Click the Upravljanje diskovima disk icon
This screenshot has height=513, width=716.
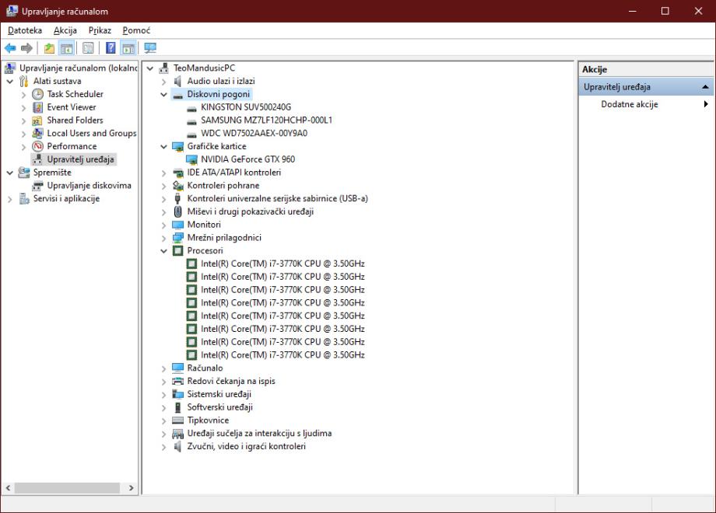pyautogui.click(x=37, y=186)
